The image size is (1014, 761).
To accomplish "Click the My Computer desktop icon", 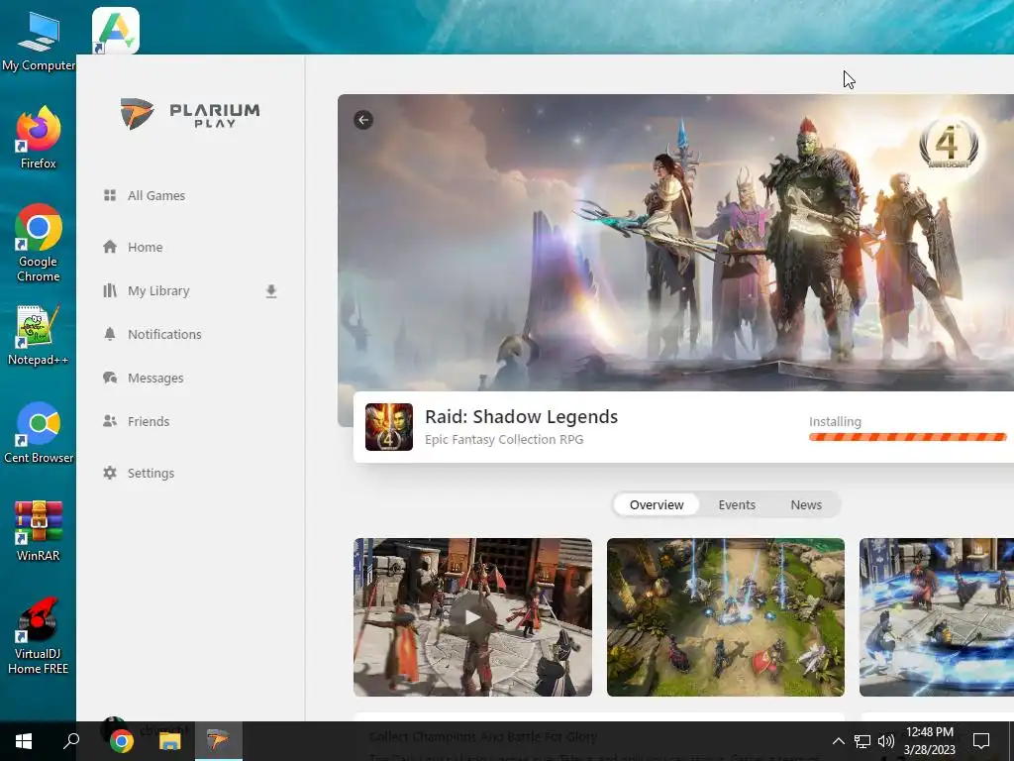I will pos(39,41).
